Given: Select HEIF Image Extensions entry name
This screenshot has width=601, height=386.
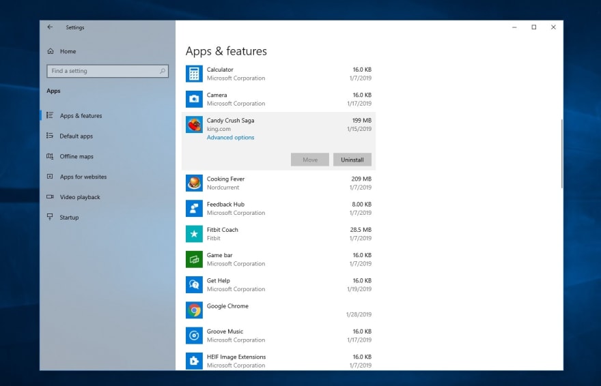Looking at the screenshot, I should (x=236, y=357).
